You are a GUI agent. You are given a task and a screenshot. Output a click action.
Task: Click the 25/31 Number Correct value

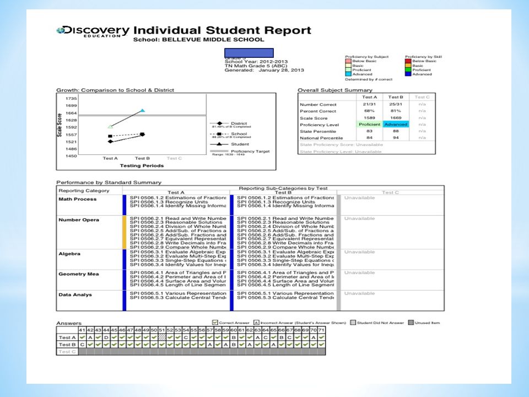396,104
